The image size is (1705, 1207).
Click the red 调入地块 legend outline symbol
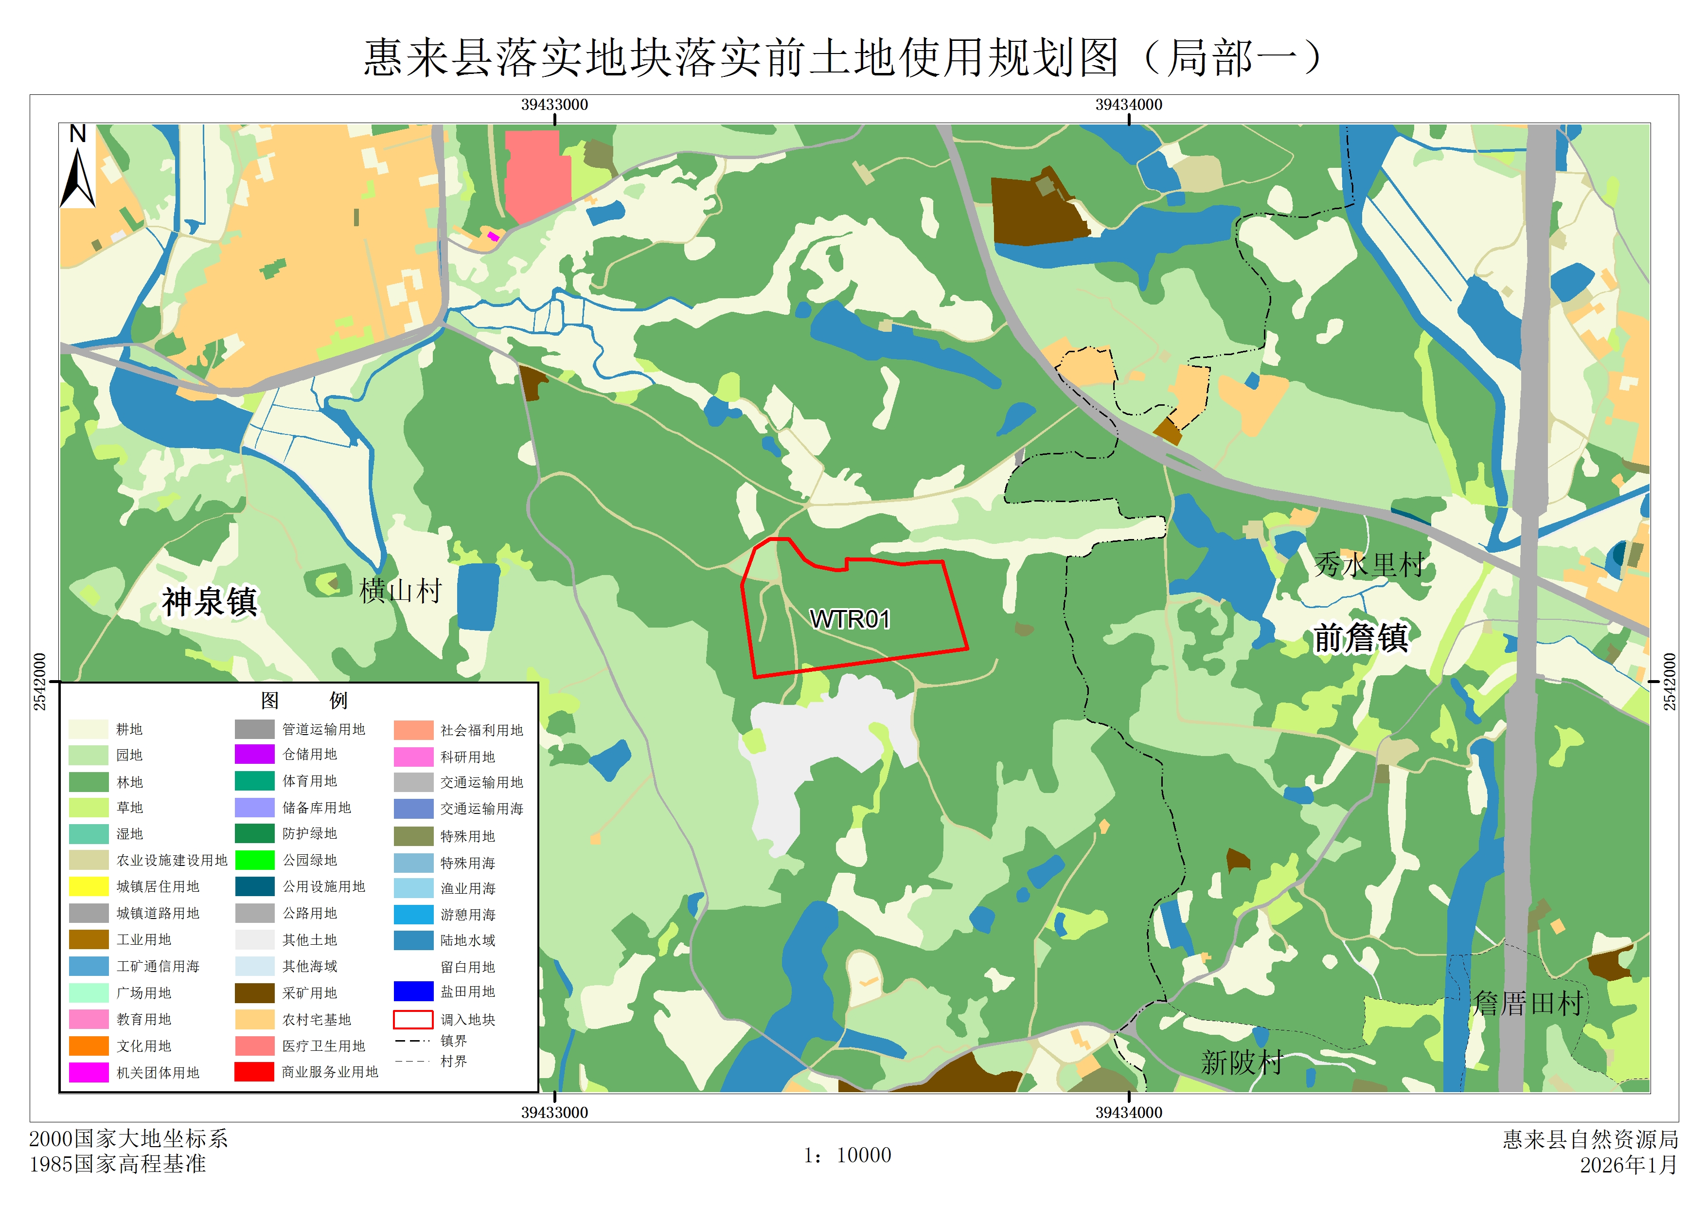pyautogui.click(x=412, y=1019)
